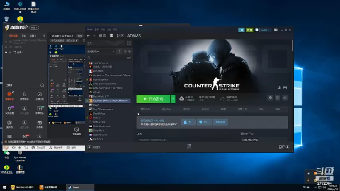Open 榜单助手 tool in streaming companion
This screenshot has height=191, width=340.
(x=40, y=110)
